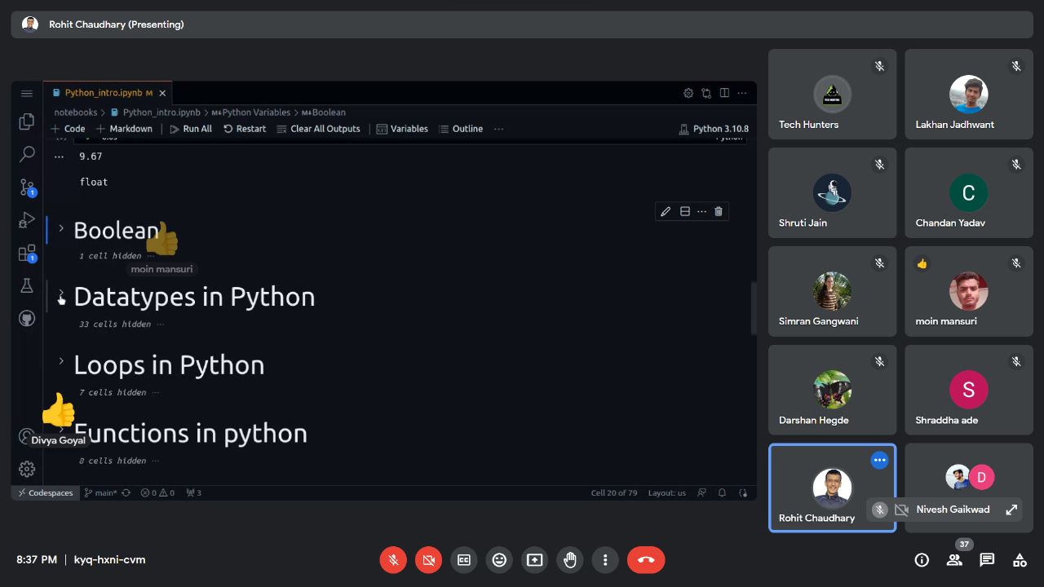Toggle closed captions button
The width and height of the screenshot is (1044, 587).
[x=464, y=560]
